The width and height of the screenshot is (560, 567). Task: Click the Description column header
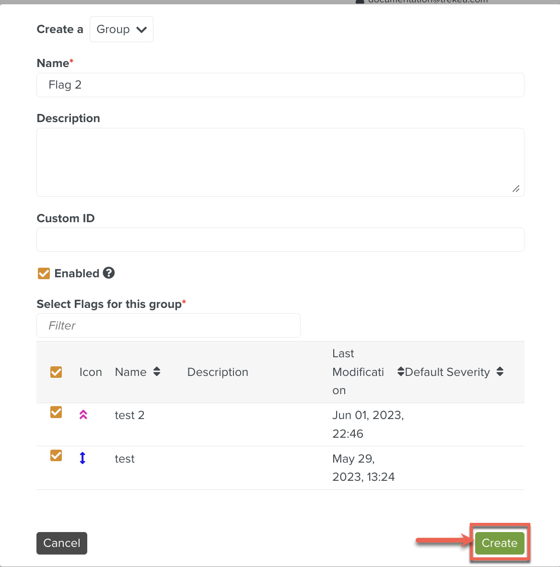tap(218, 372)
